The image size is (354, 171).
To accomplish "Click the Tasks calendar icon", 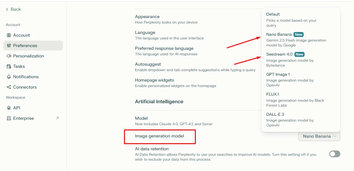I will click(9, 66).
